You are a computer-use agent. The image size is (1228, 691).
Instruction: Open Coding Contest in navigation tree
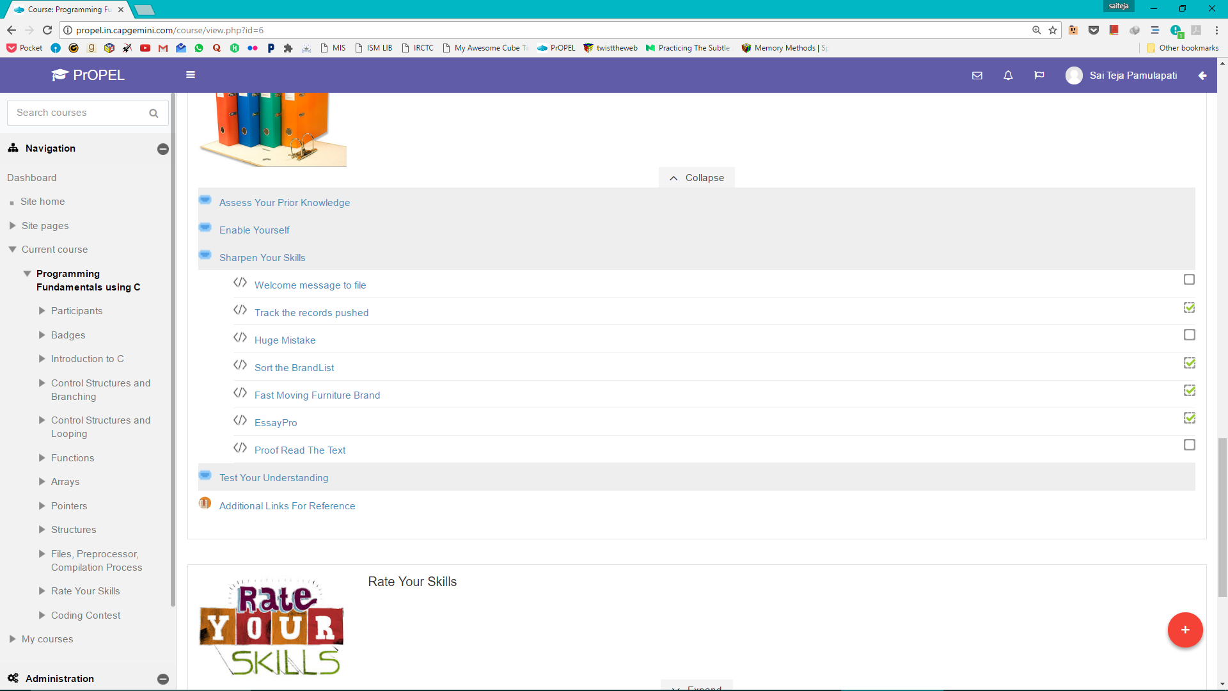coord(86,616)
